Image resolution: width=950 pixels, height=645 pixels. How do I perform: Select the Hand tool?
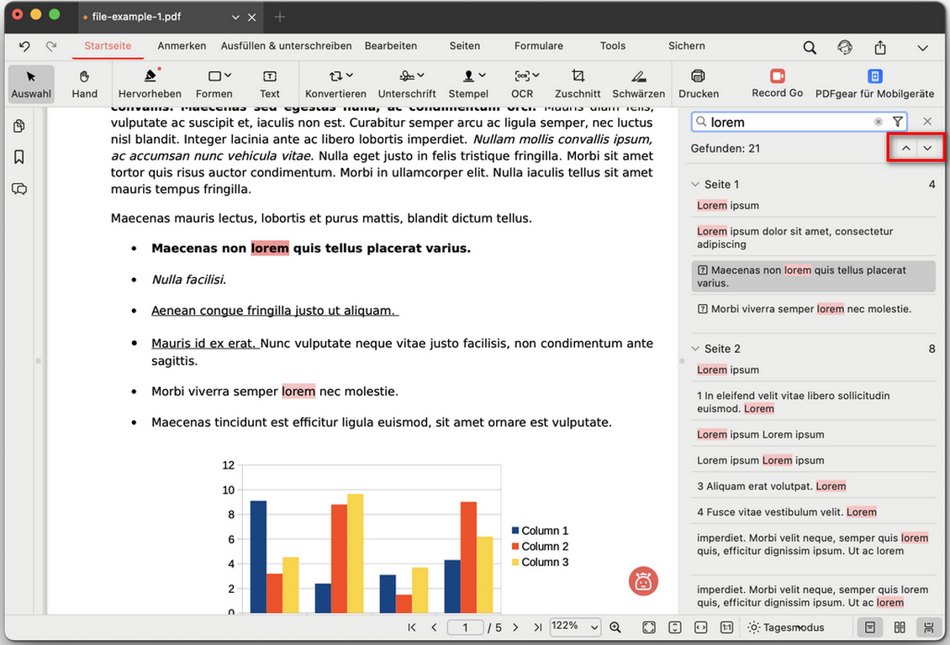pos(84,83)
